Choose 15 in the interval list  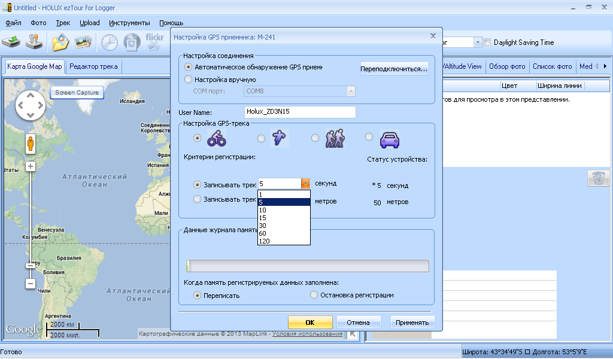pos(284,218)
